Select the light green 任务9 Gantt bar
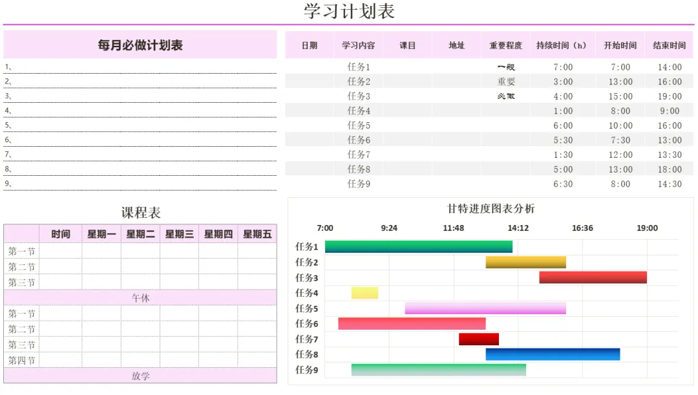The image size is (698, 395). tap(438, 370)
